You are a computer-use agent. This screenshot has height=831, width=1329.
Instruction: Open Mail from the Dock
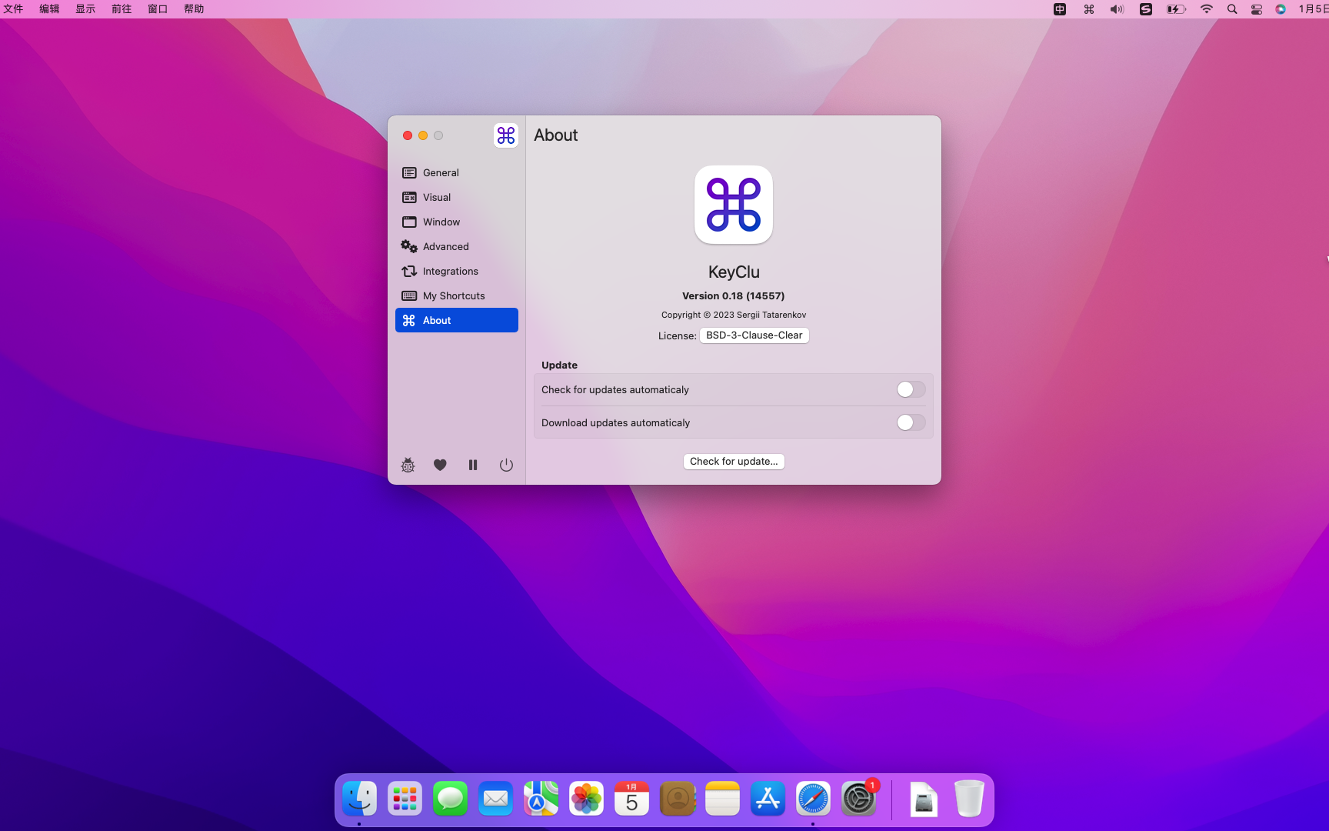click(x=495, y=799)
